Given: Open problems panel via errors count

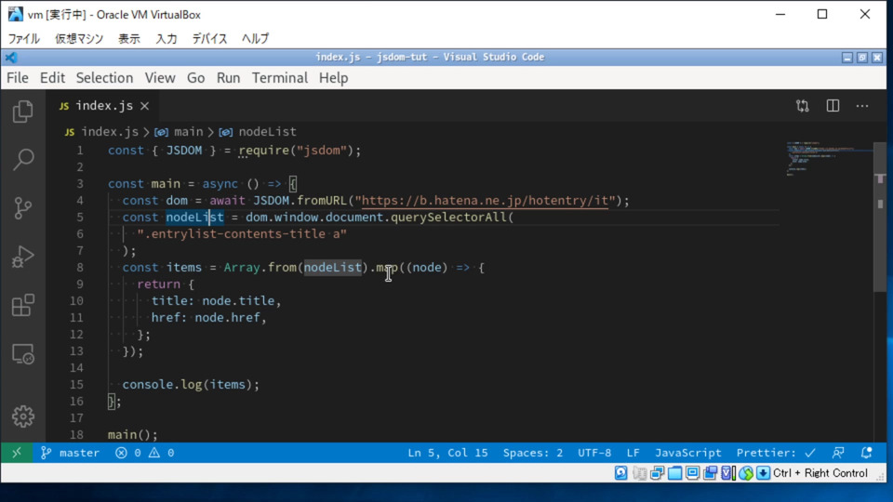Looking at the screenshot, I should (x=128, y=453).
